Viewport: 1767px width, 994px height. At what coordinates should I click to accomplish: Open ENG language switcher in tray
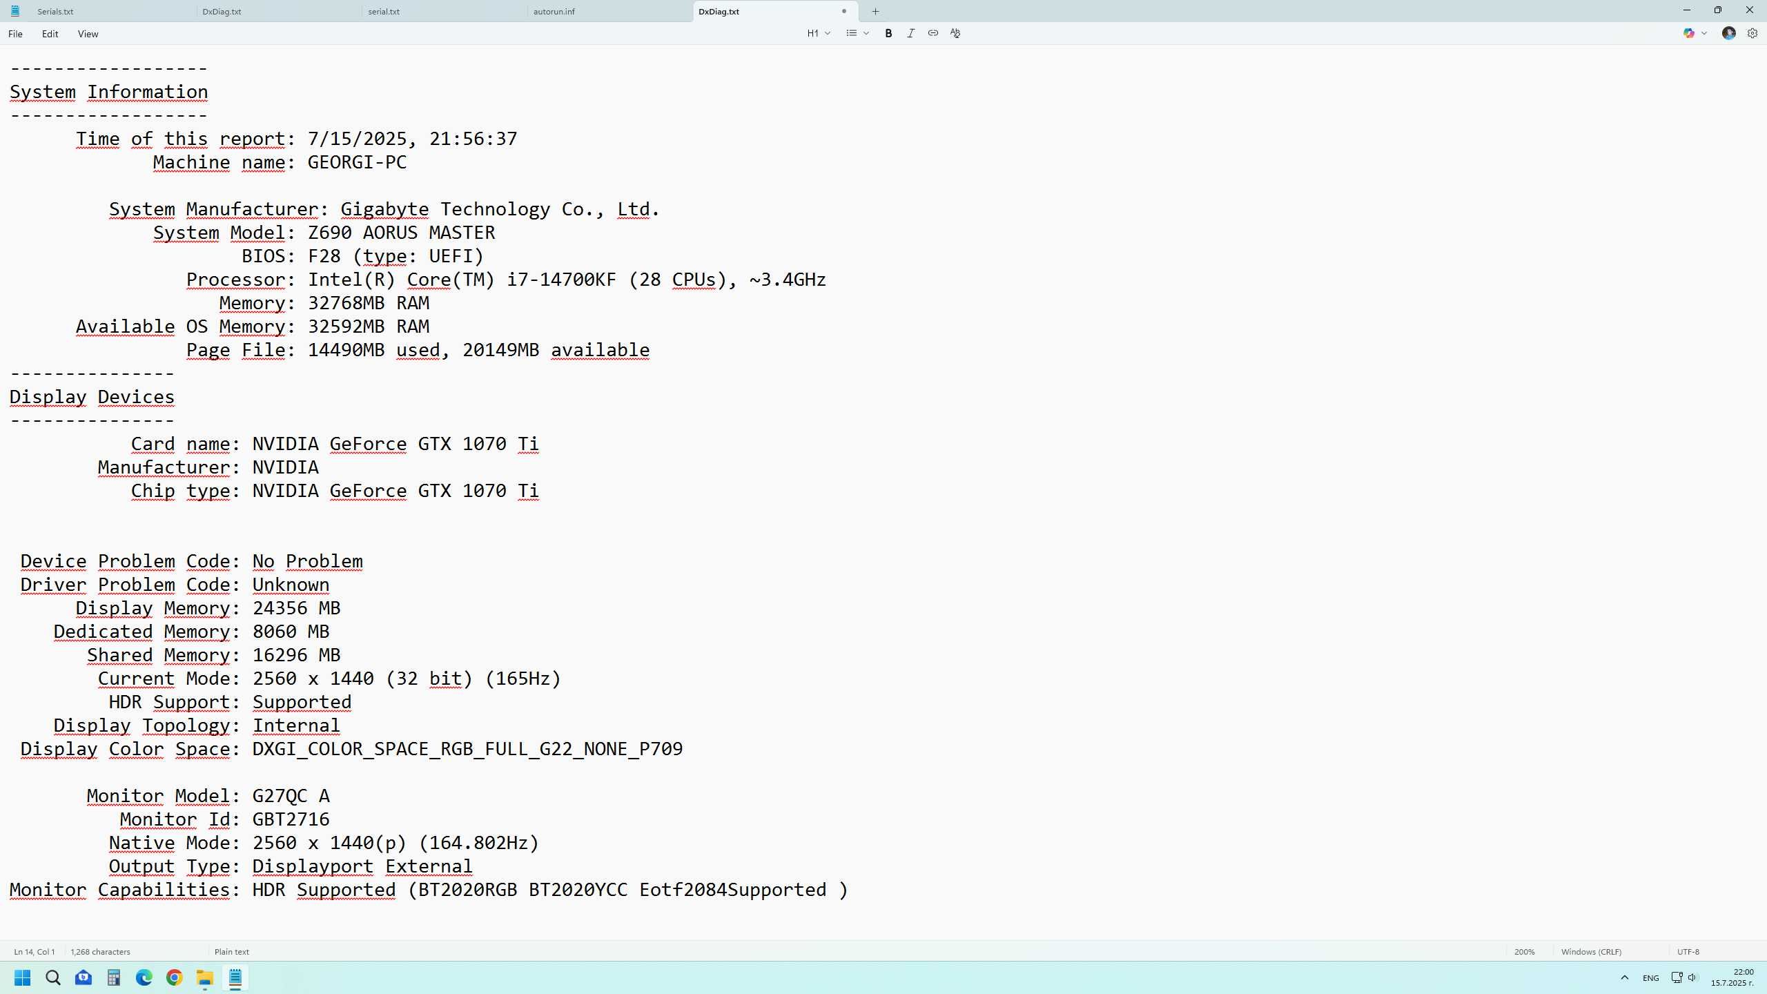coord(1650,978)
